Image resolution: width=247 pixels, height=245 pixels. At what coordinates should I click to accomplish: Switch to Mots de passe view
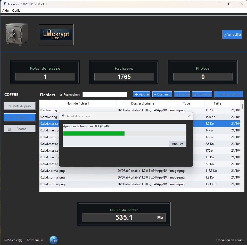coord(20,106)
